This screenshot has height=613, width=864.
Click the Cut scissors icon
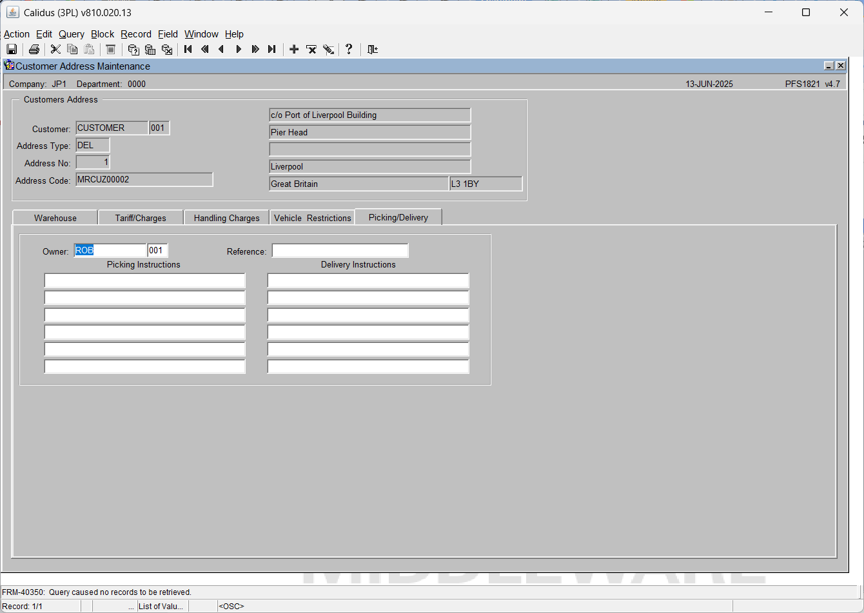tap(55, 50)
